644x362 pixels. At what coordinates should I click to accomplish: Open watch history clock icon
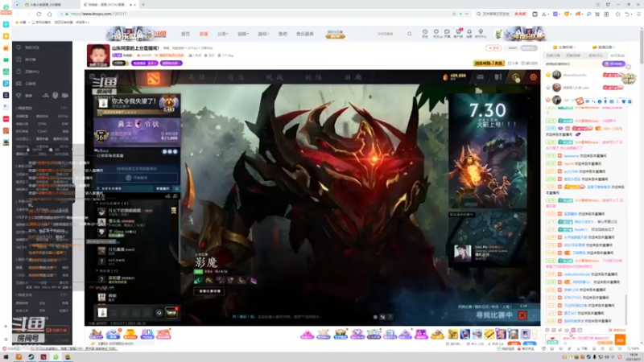425,33
